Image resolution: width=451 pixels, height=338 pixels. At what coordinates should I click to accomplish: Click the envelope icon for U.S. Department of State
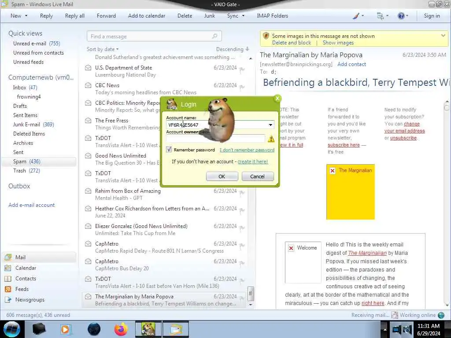(88, 68)
